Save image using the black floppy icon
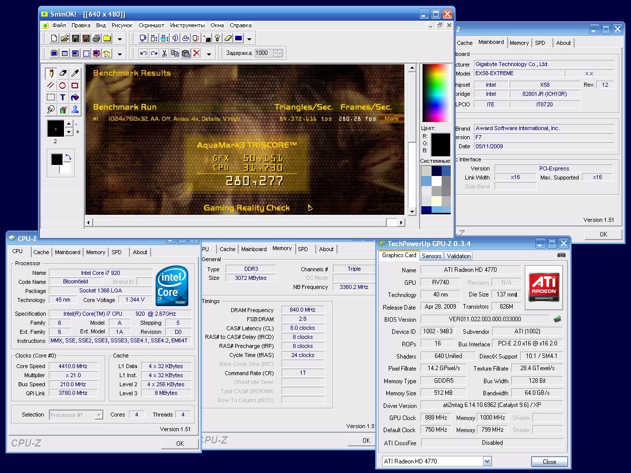 76,38
